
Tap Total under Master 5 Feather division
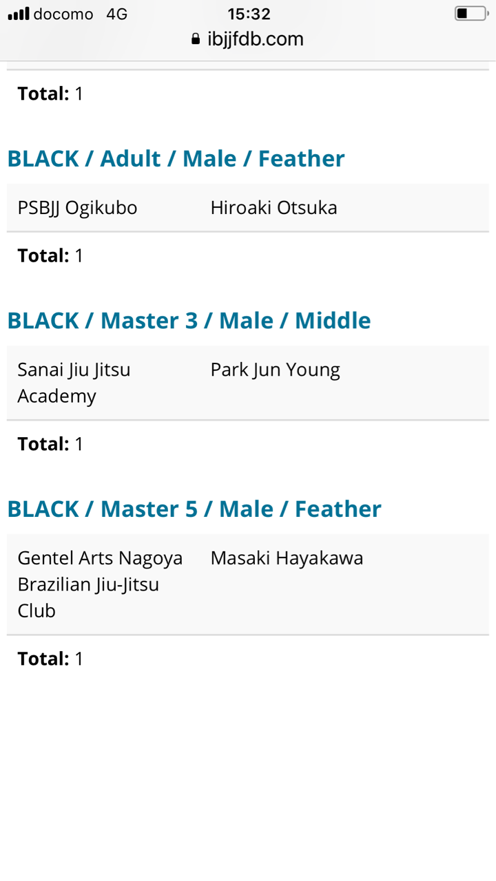coord(50,659)
